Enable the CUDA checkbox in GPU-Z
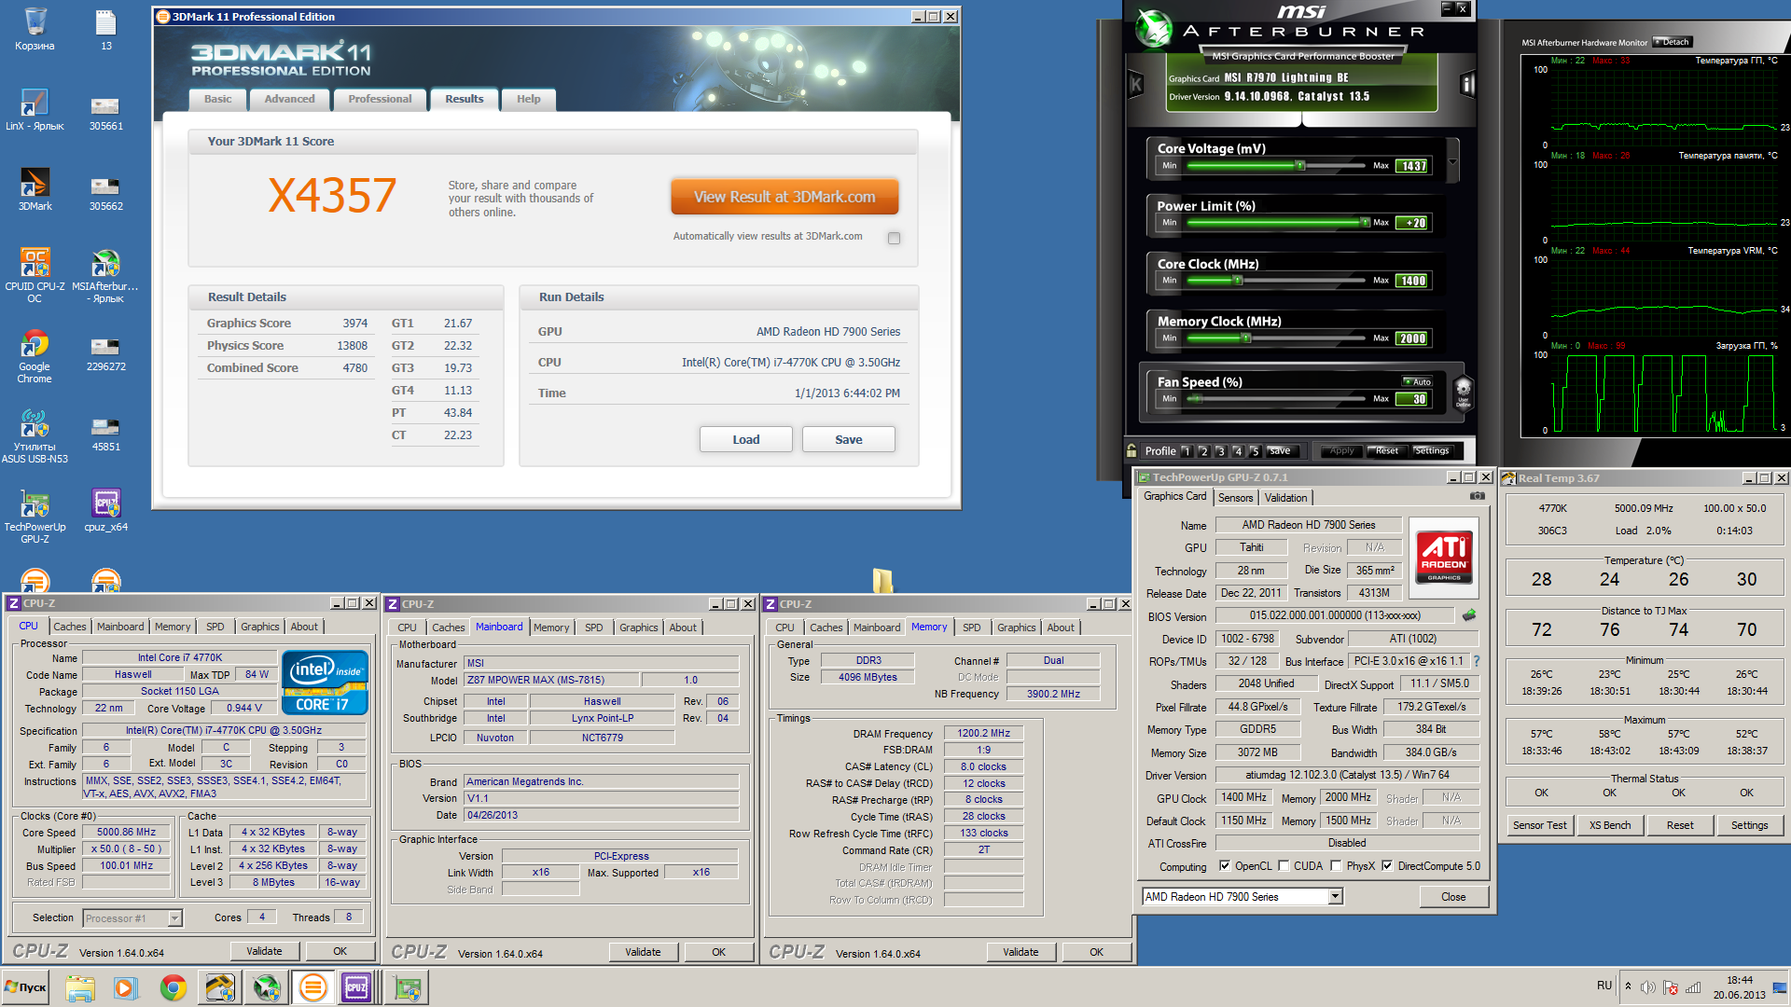Image resolution: width=1791 pixels, height=1007 pixels. pos(1284,866)
